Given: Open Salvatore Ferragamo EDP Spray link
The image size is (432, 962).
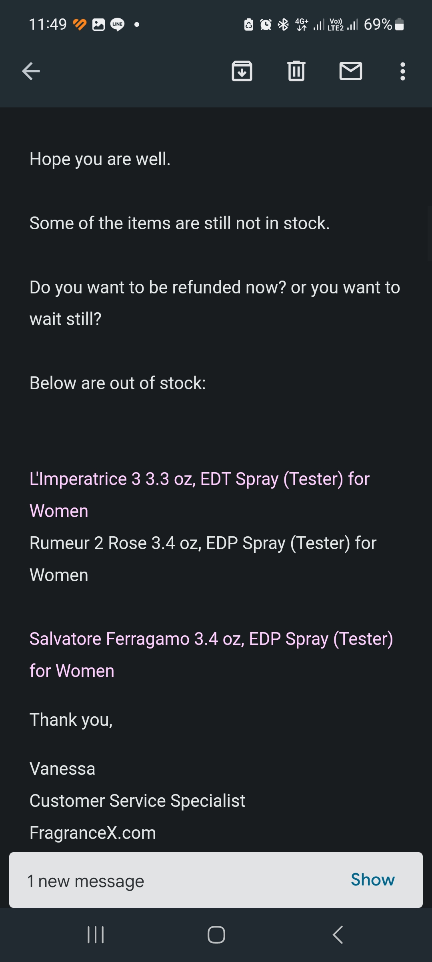Looking at the screenshot, I should pyautogui.click(x=211, y=639).
